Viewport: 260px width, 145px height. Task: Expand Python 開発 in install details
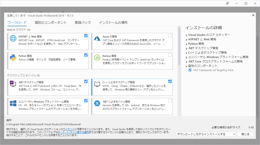click(186, 44)
